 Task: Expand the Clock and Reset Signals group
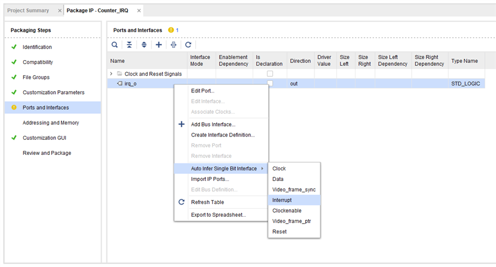[x=111, y=74]
